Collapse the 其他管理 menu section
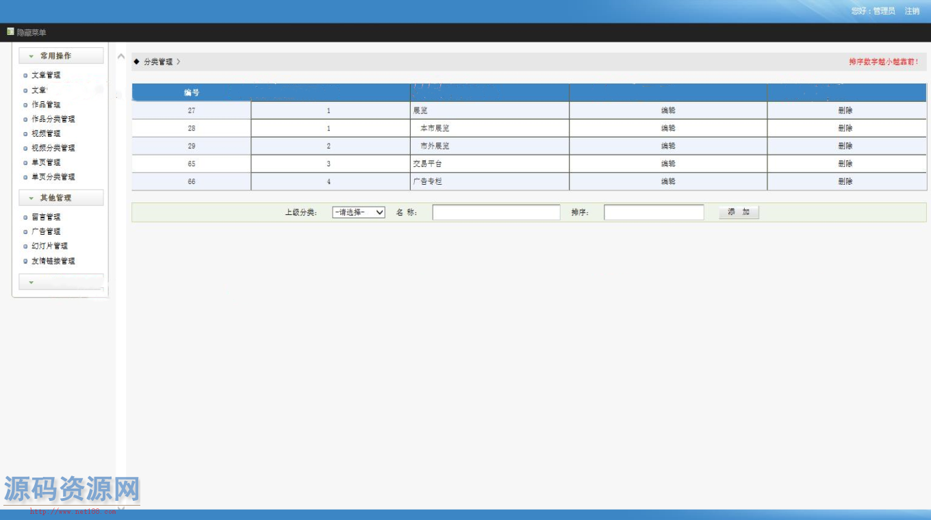Image resolution: width=931 pixels, height=520 pixels. click(x=61, y=198)
